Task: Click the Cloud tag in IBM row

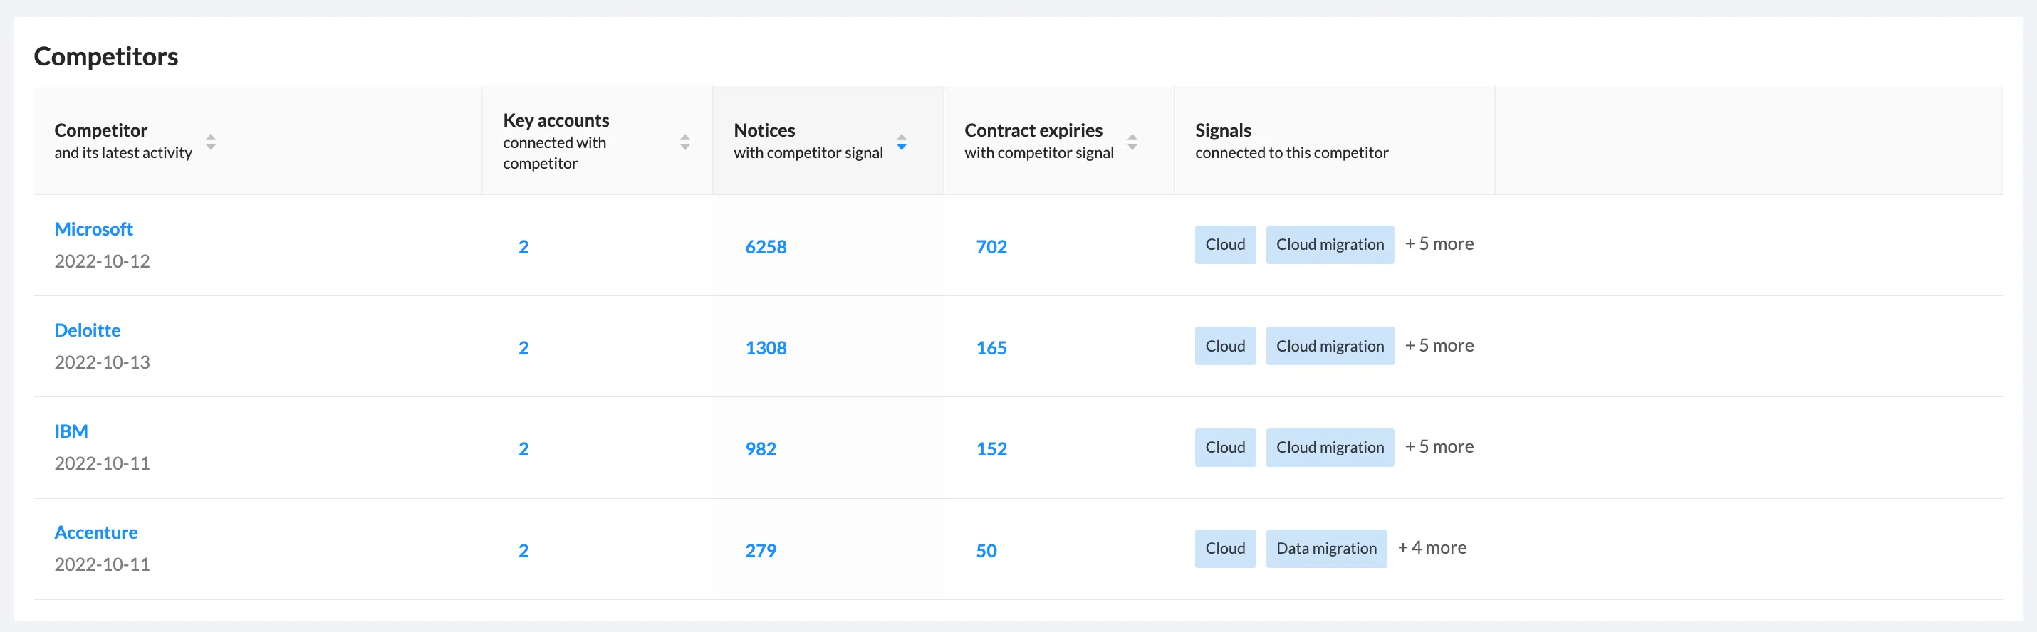Action: pyautogui.click(x=1225, y=447)
